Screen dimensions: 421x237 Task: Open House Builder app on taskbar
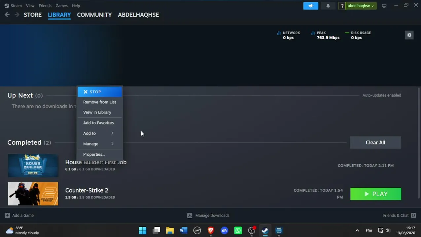[279, 230]
